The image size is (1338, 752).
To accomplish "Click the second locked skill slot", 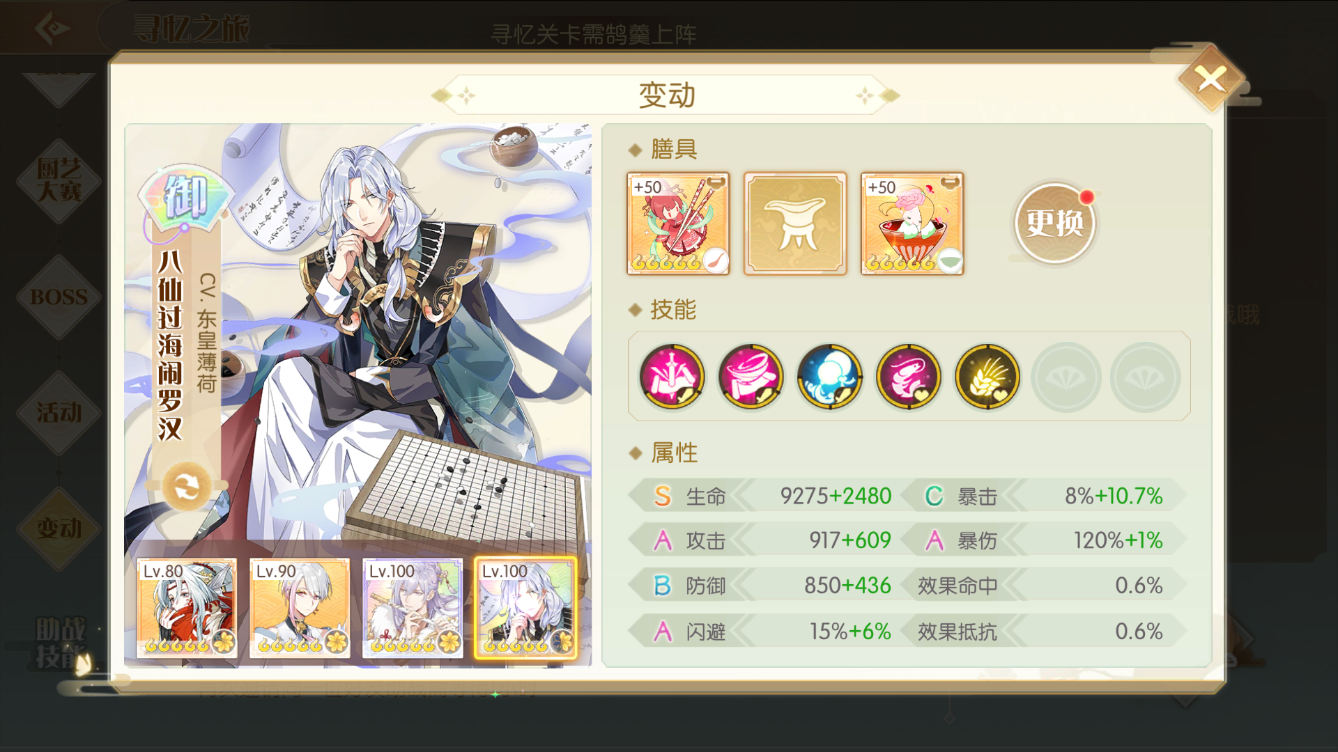I will (1145, 377).
